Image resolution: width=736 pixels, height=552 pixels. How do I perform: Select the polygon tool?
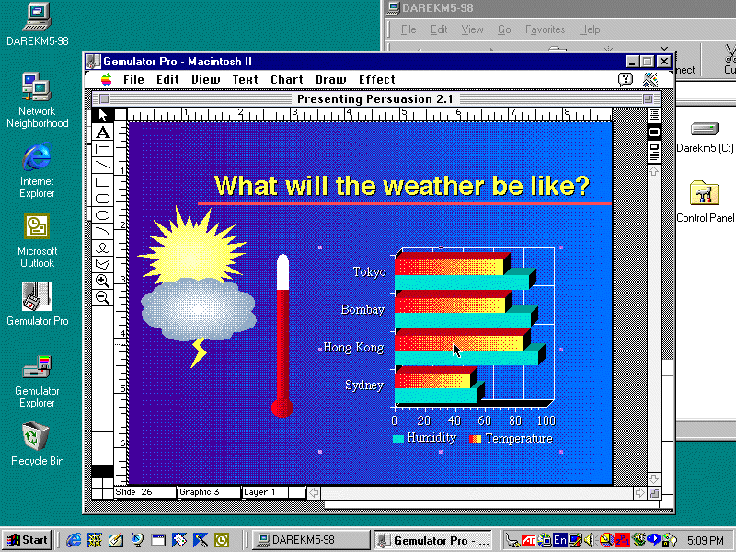point(103,264)
